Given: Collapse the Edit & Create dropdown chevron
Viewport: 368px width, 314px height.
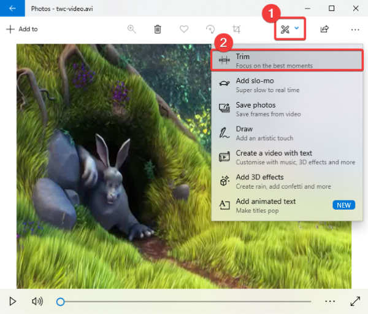Looking at the screenshot, I should [x=297, y=28].
